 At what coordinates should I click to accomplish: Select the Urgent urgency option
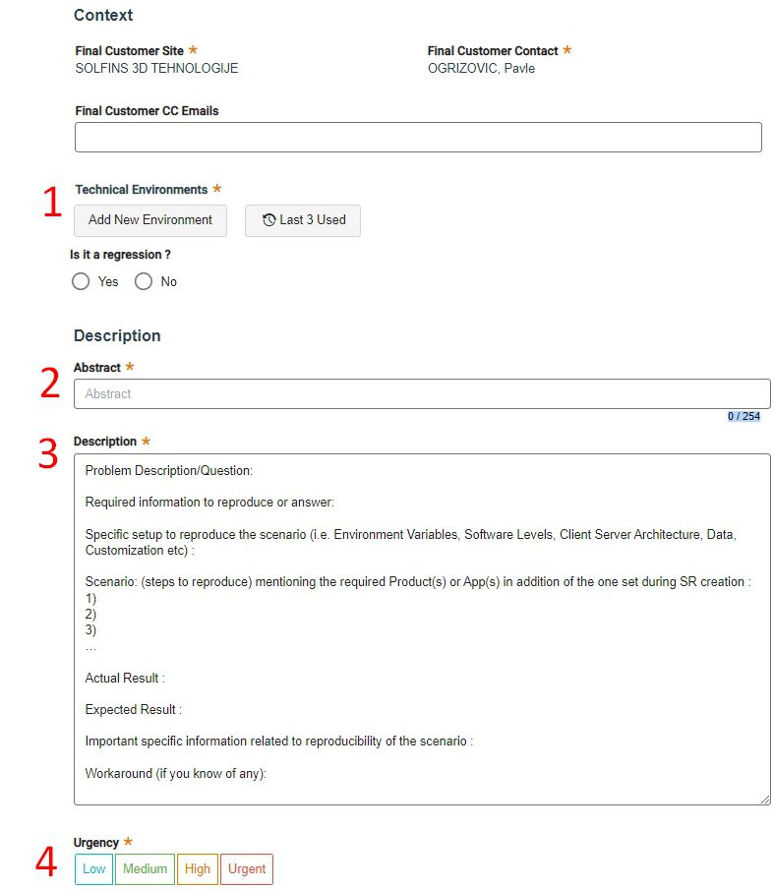pyautogui.click(x=246, y=869)
